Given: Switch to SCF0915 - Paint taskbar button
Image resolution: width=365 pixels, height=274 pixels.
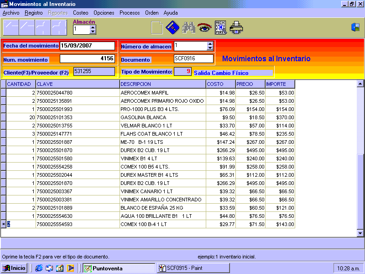Looking at the screenshot, I should pos(193,268).
